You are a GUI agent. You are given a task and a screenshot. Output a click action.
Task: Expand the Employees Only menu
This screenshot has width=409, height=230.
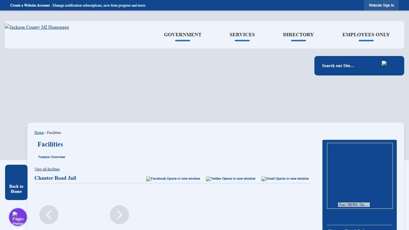coord(366,35)
